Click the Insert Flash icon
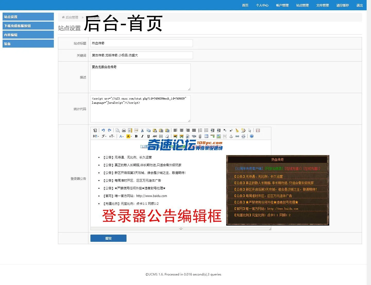Screen dimensions: 371x285 [188, 136]
